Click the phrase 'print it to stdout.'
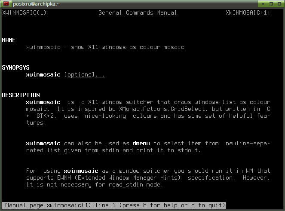The width and height of the screenshot is (285, 211). click(x=169, y=150)
